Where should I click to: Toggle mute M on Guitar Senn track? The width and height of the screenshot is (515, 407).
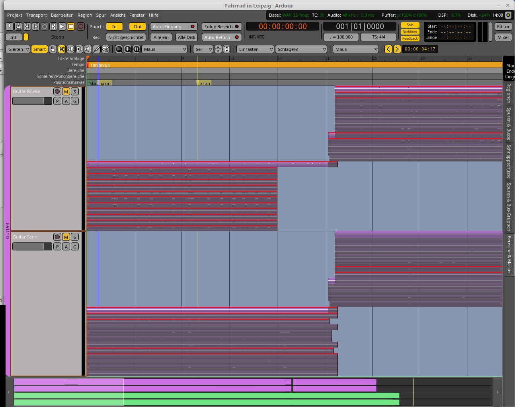tap(66, 237)
